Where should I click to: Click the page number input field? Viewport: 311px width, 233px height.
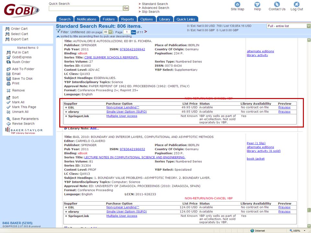tap(127, 32)
